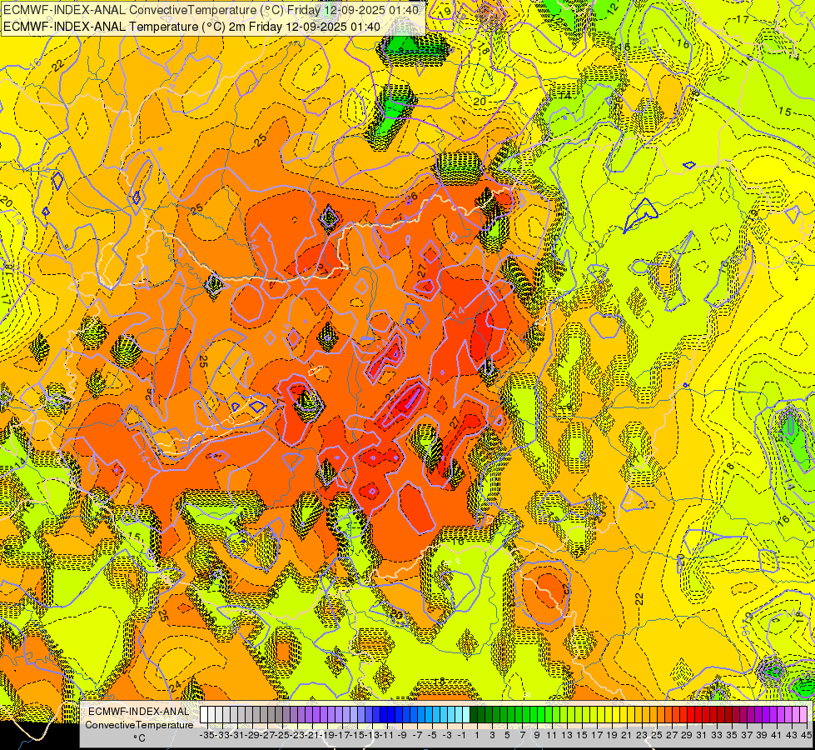Click the -27 value in the color legend
815x750 pixels.
(268, 735)
